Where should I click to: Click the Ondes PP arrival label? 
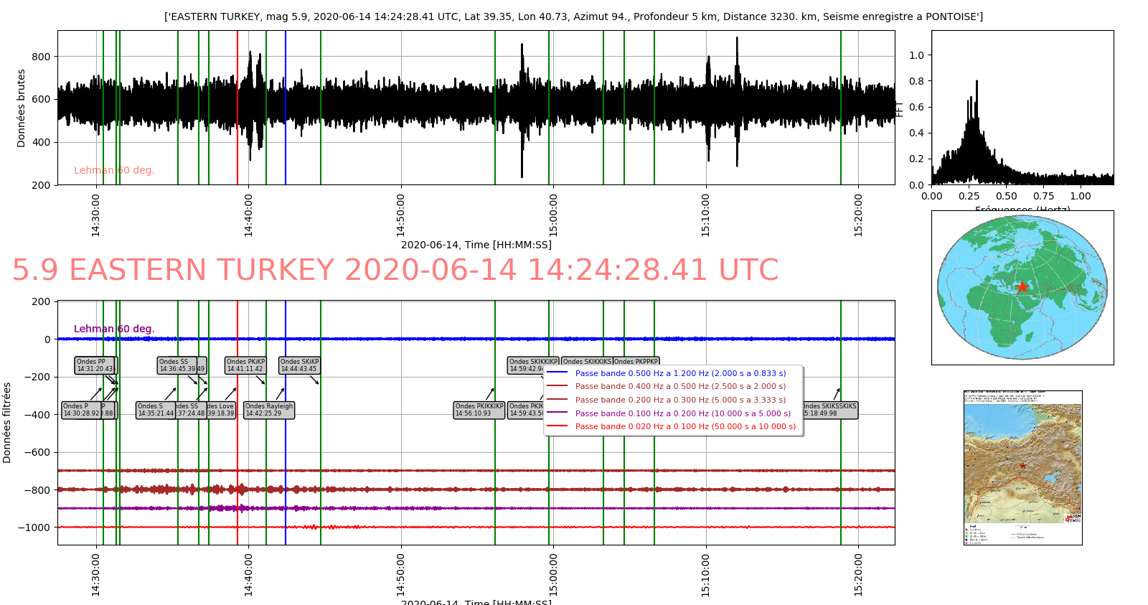pos(94,365)
